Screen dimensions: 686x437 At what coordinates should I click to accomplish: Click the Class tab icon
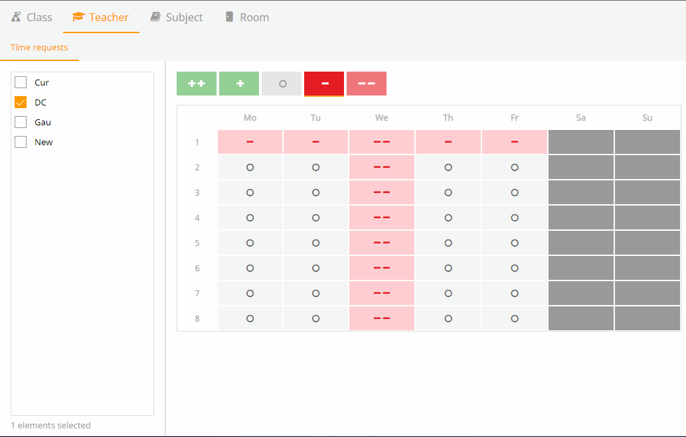[16, 17]
